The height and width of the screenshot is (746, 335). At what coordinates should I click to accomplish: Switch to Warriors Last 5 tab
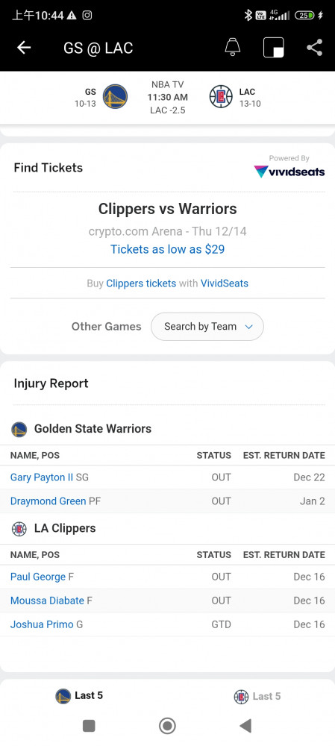click(80, 696)
